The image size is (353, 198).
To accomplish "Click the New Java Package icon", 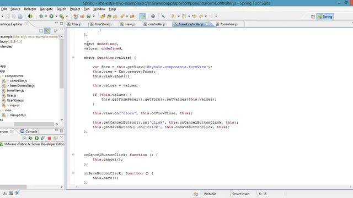I will pos(82,16).
